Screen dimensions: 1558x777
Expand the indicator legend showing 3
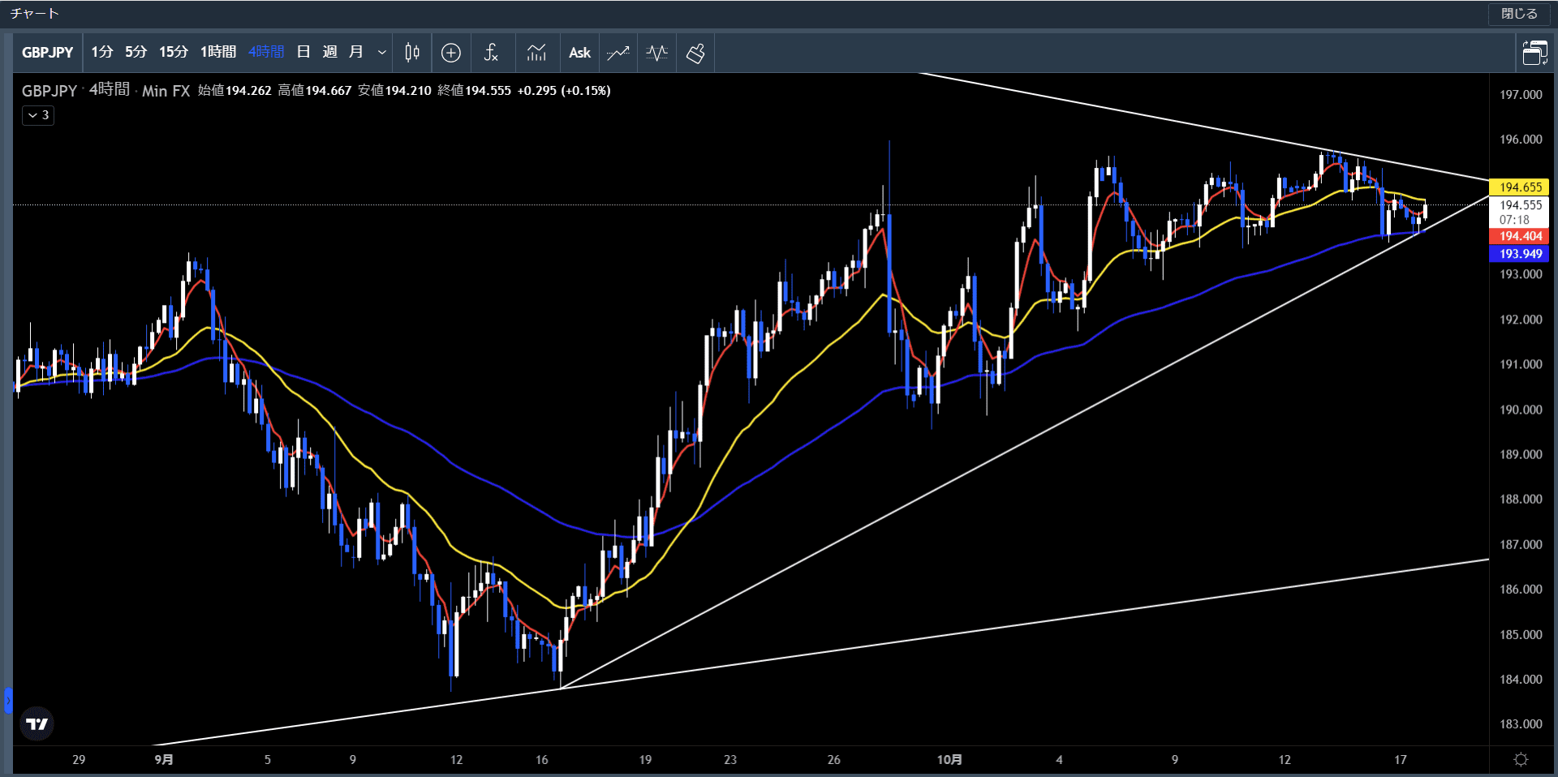pyautogui.click(x=38, y=115)
